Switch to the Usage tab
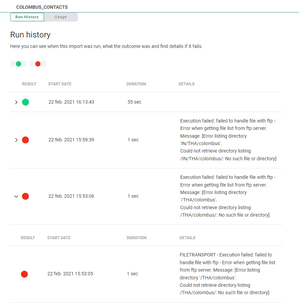This screenshot has height=304, width=299. (x=61, y=17)
